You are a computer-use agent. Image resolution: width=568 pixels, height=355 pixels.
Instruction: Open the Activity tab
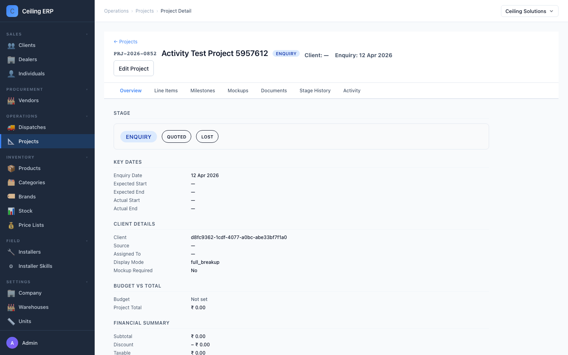coord(352,91)
